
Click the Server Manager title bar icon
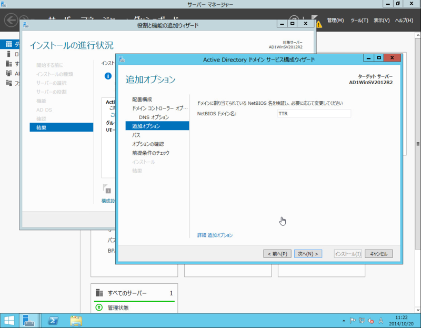click(x=4, y=4)
